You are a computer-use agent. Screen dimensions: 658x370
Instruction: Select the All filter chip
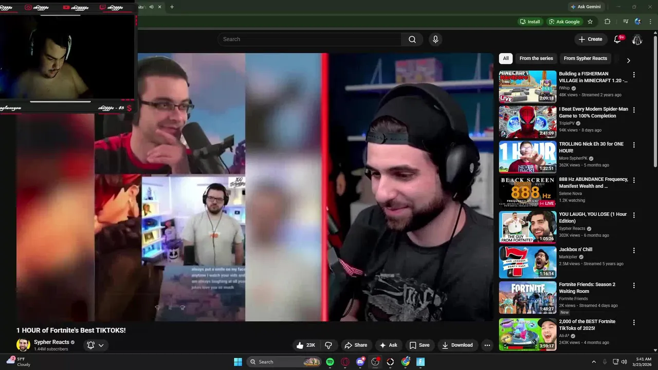click(506, 59)
